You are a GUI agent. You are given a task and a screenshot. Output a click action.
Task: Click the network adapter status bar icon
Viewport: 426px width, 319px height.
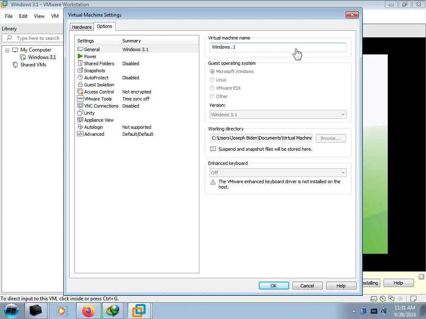(x=391, y=299)
